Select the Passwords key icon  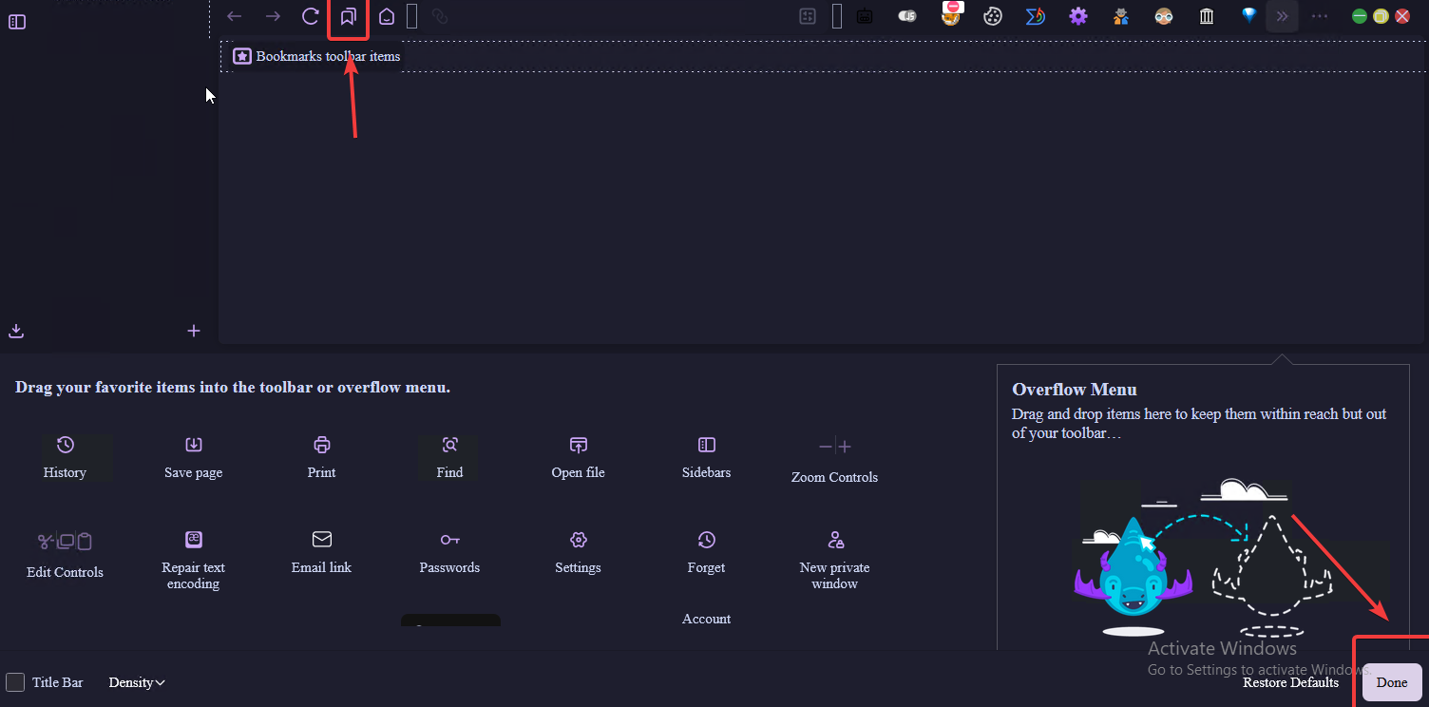(x=449, y=540)
